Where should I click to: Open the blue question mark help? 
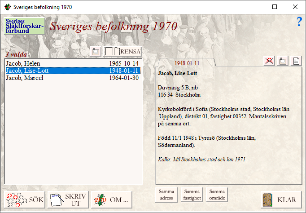click(299, 22)
